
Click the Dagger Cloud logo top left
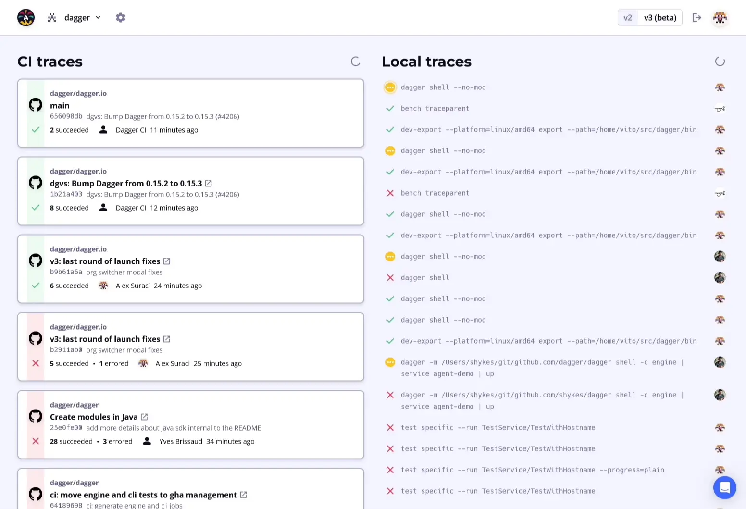(x=25, y=17)
